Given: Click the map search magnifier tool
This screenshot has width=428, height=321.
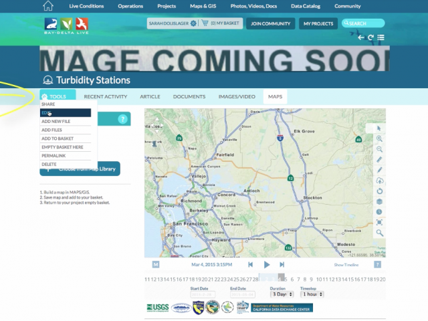Looking at the screenshot, I should pyautogui.click(x=379, y=233).
